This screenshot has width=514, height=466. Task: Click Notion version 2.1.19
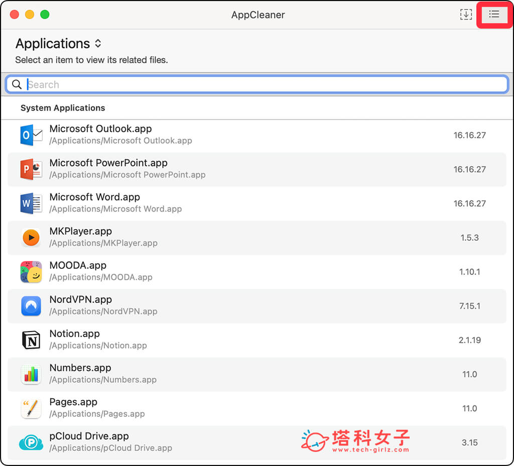(469, 340)
